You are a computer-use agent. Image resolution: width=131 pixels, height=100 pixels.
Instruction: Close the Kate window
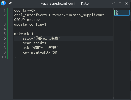click(x=127, y=3)
